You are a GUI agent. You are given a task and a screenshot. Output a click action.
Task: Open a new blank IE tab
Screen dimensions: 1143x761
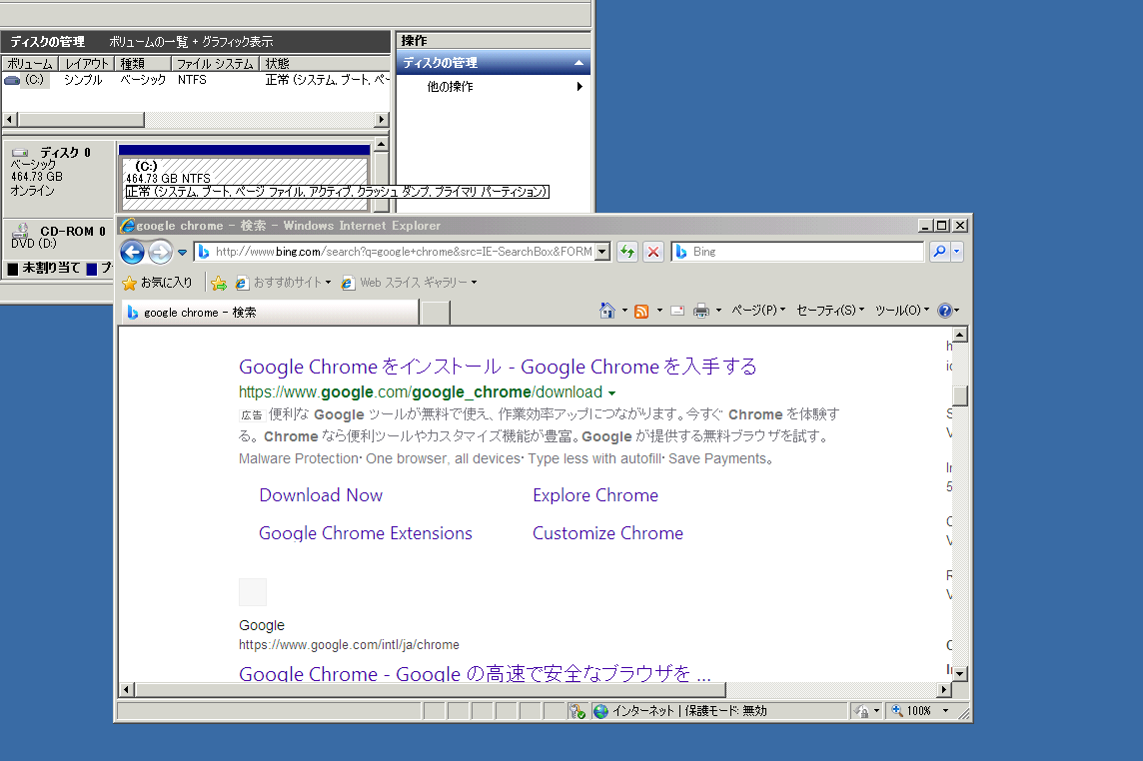436,313
